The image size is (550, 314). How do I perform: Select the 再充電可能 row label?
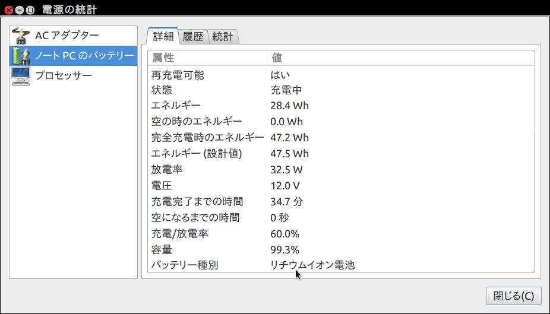(178, 75)
